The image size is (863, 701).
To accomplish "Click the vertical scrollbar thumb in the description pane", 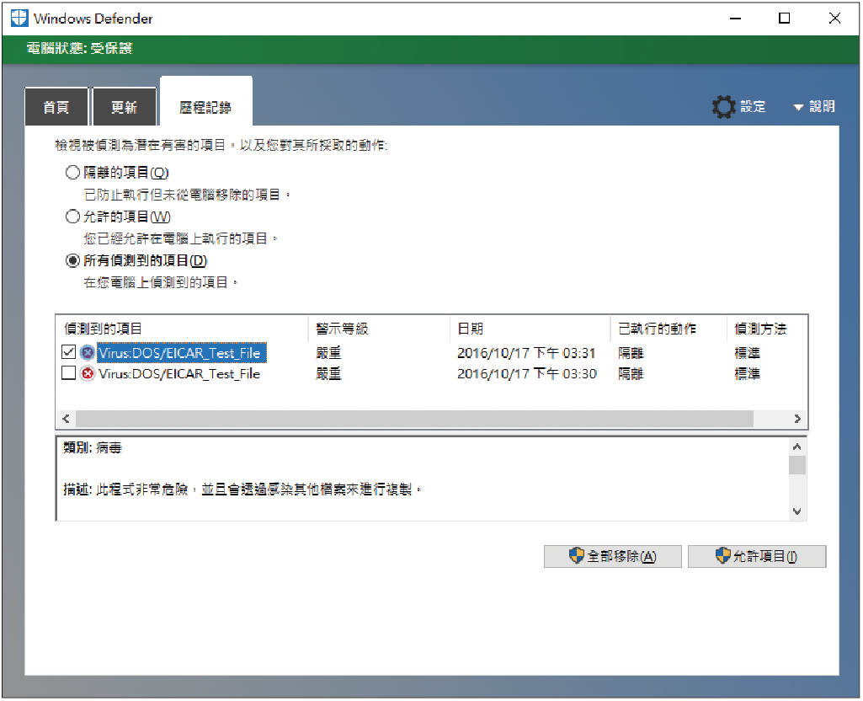I will point(797,465).
